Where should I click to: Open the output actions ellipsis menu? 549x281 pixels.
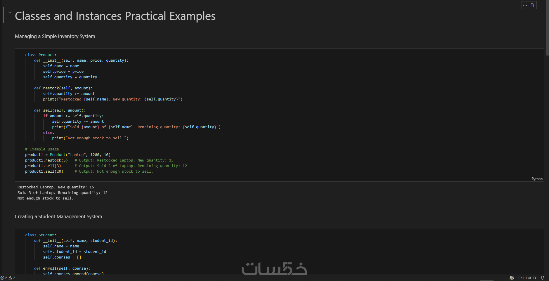[9, 187]
